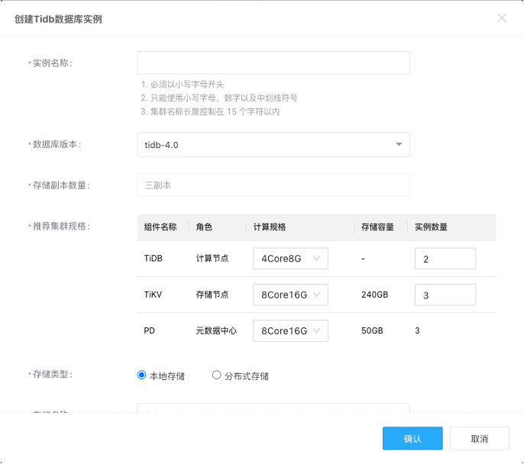Click the 计算节点 role cell
This screenshot has width=524, height=464.
coord(212,259)
